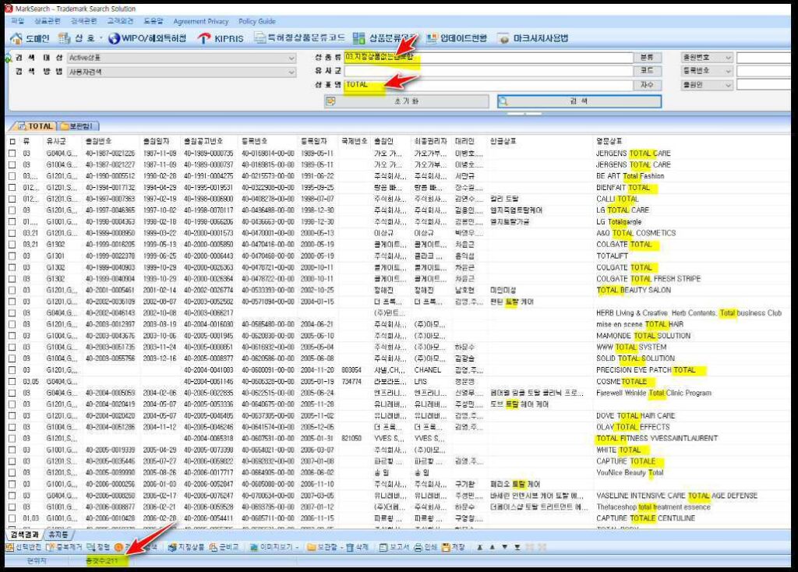Open the 등록번호 field-type dropdown
The width and height of the screenshot is (798, 572).
coord(707,71)
